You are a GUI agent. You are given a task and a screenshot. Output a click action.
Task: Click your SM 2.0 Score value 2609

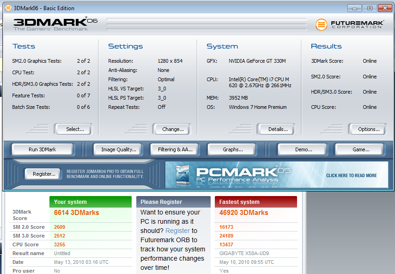pyautogui.click(x=60, y=227)
